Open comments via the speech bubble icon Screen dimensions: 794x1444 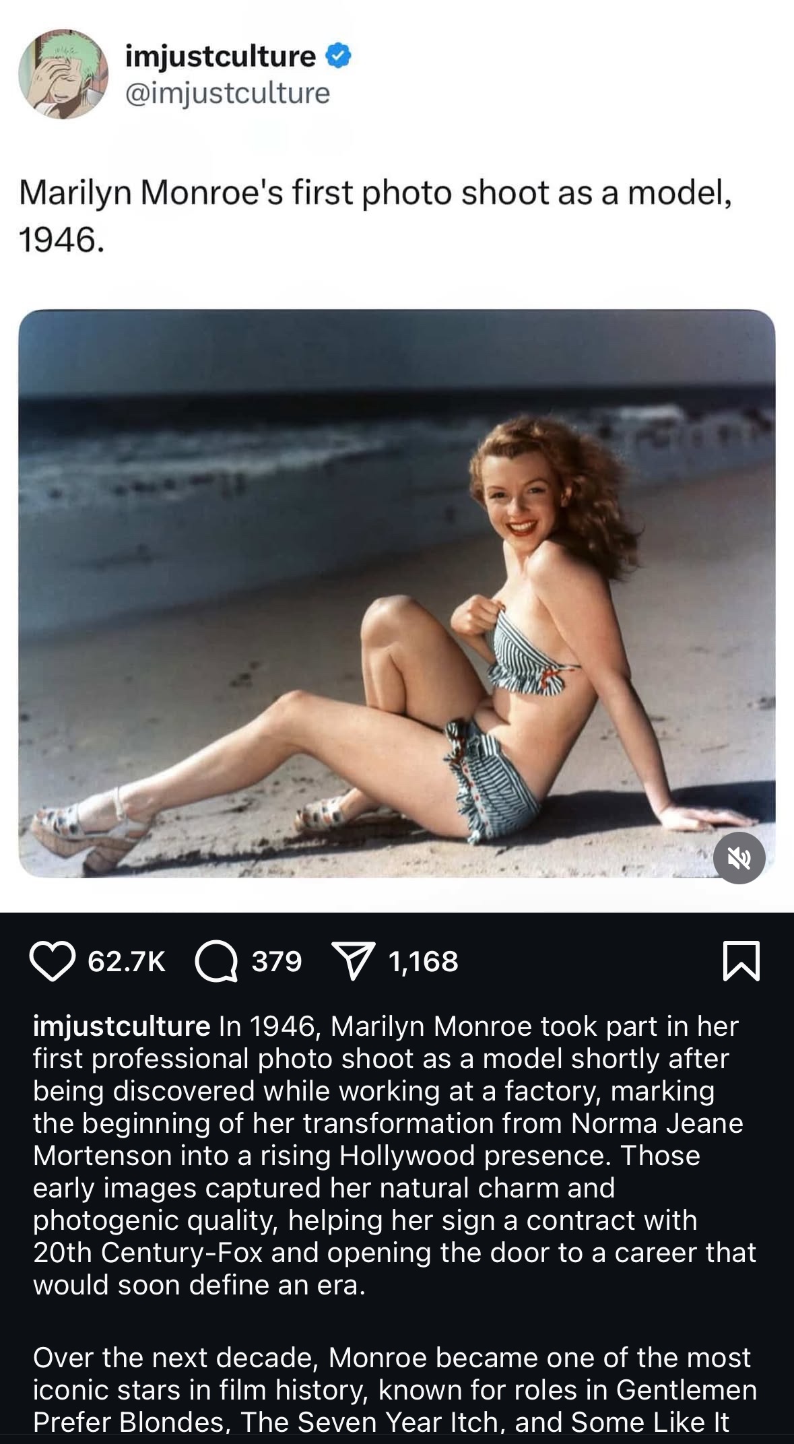216,961
